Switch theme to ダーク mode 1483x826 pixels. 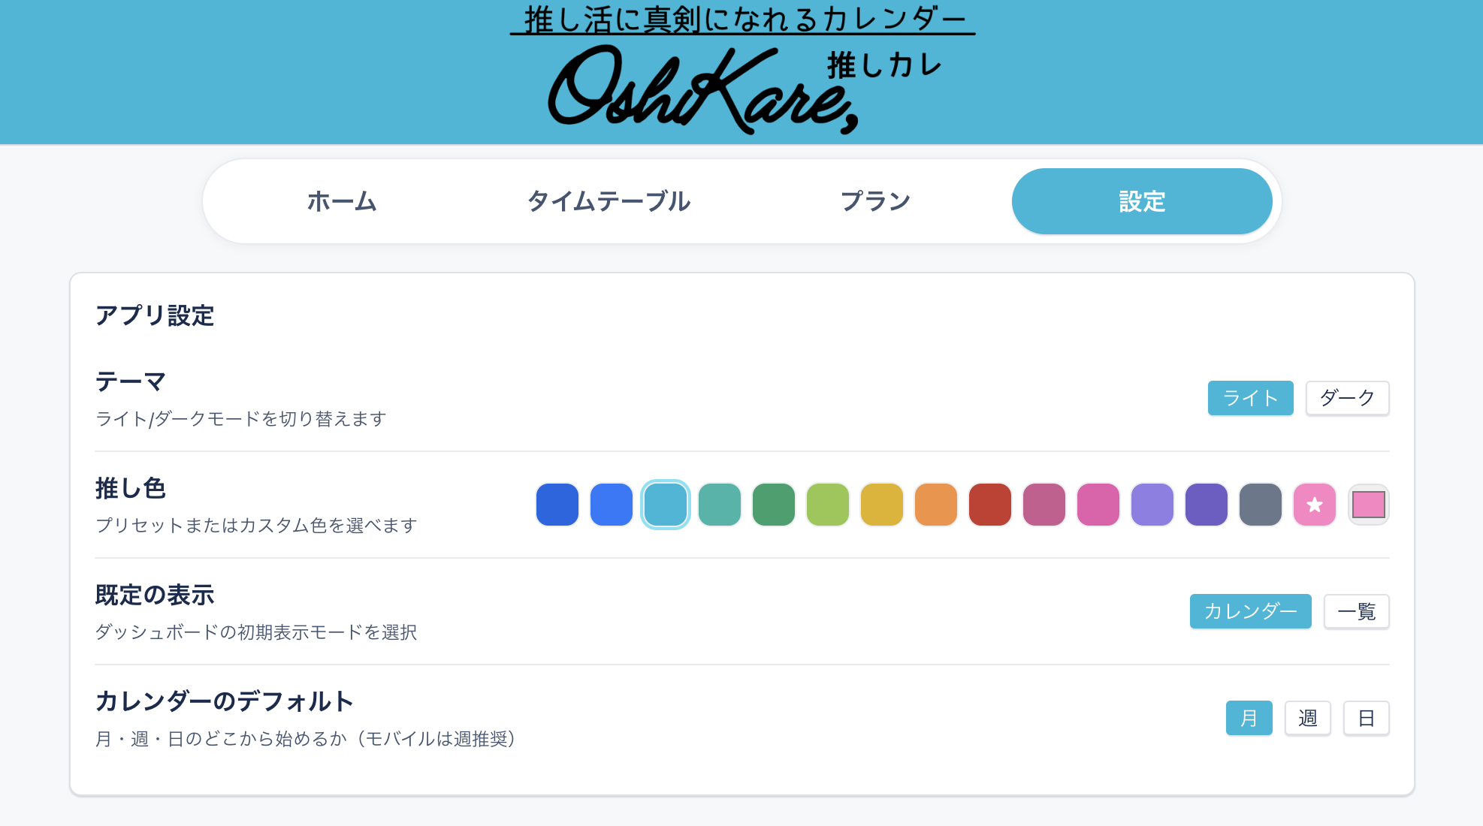point(1347,398)
